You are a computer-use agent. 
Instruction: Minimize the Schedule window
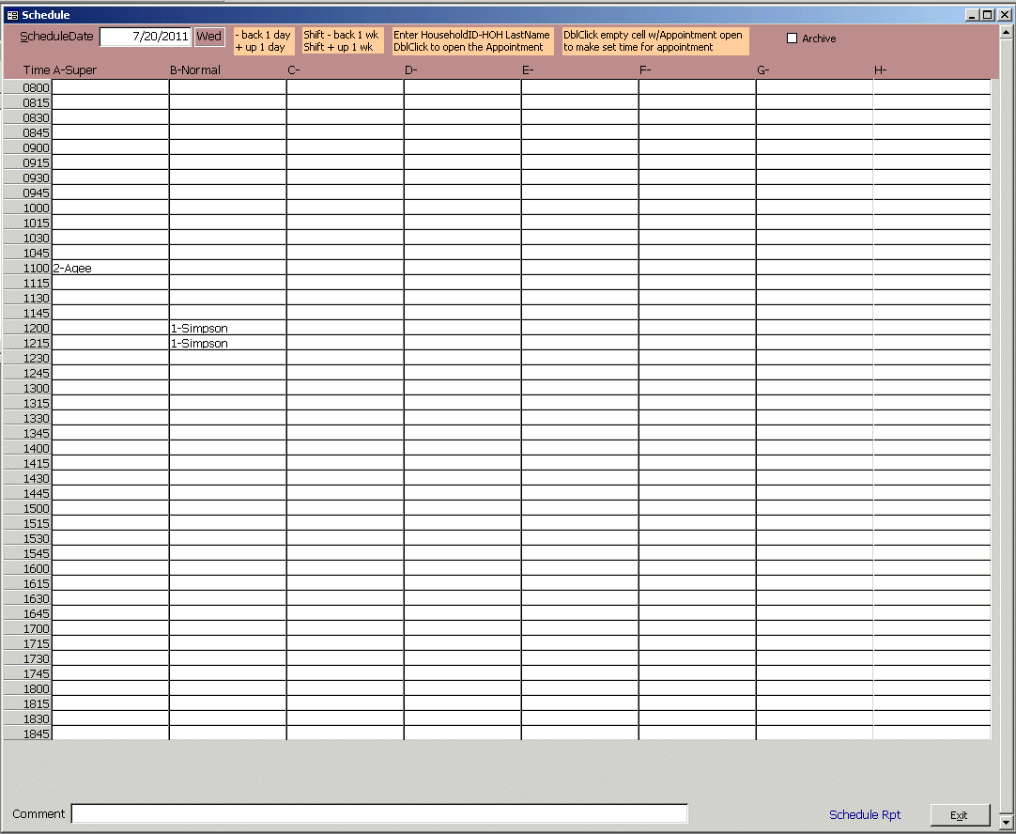971,15
